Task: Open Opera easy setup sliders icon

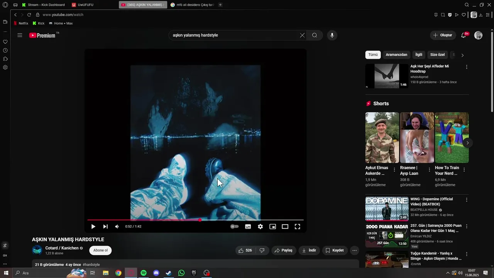Action: point(489,15)
